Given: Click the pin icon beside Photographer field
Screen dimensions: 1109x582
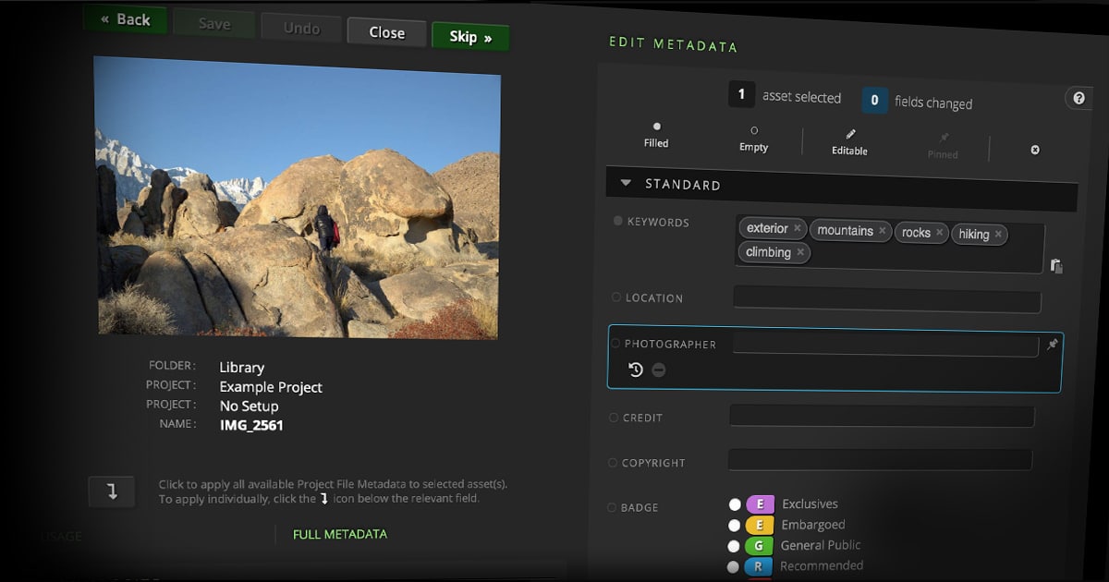Looking at the screenshot, I should [x=1052, y=345].
